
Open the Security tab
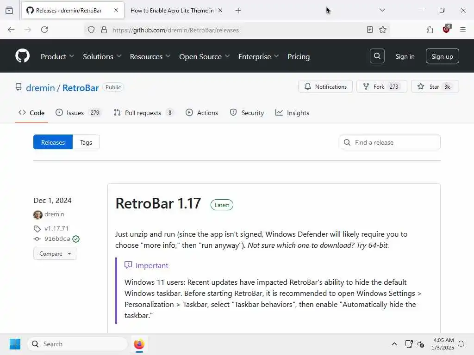[247, 113]
